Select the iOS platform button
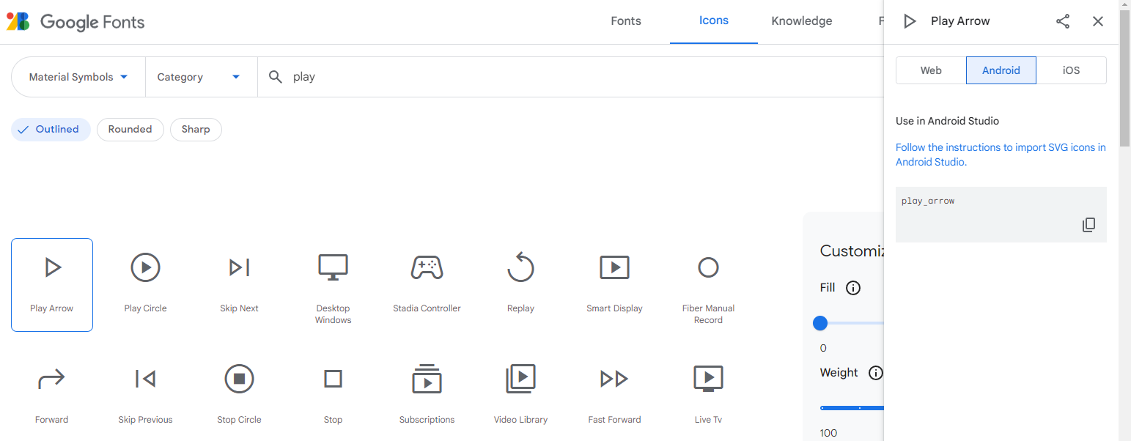The height and width of the screenshot is (441, 1131). (1071, 70)
